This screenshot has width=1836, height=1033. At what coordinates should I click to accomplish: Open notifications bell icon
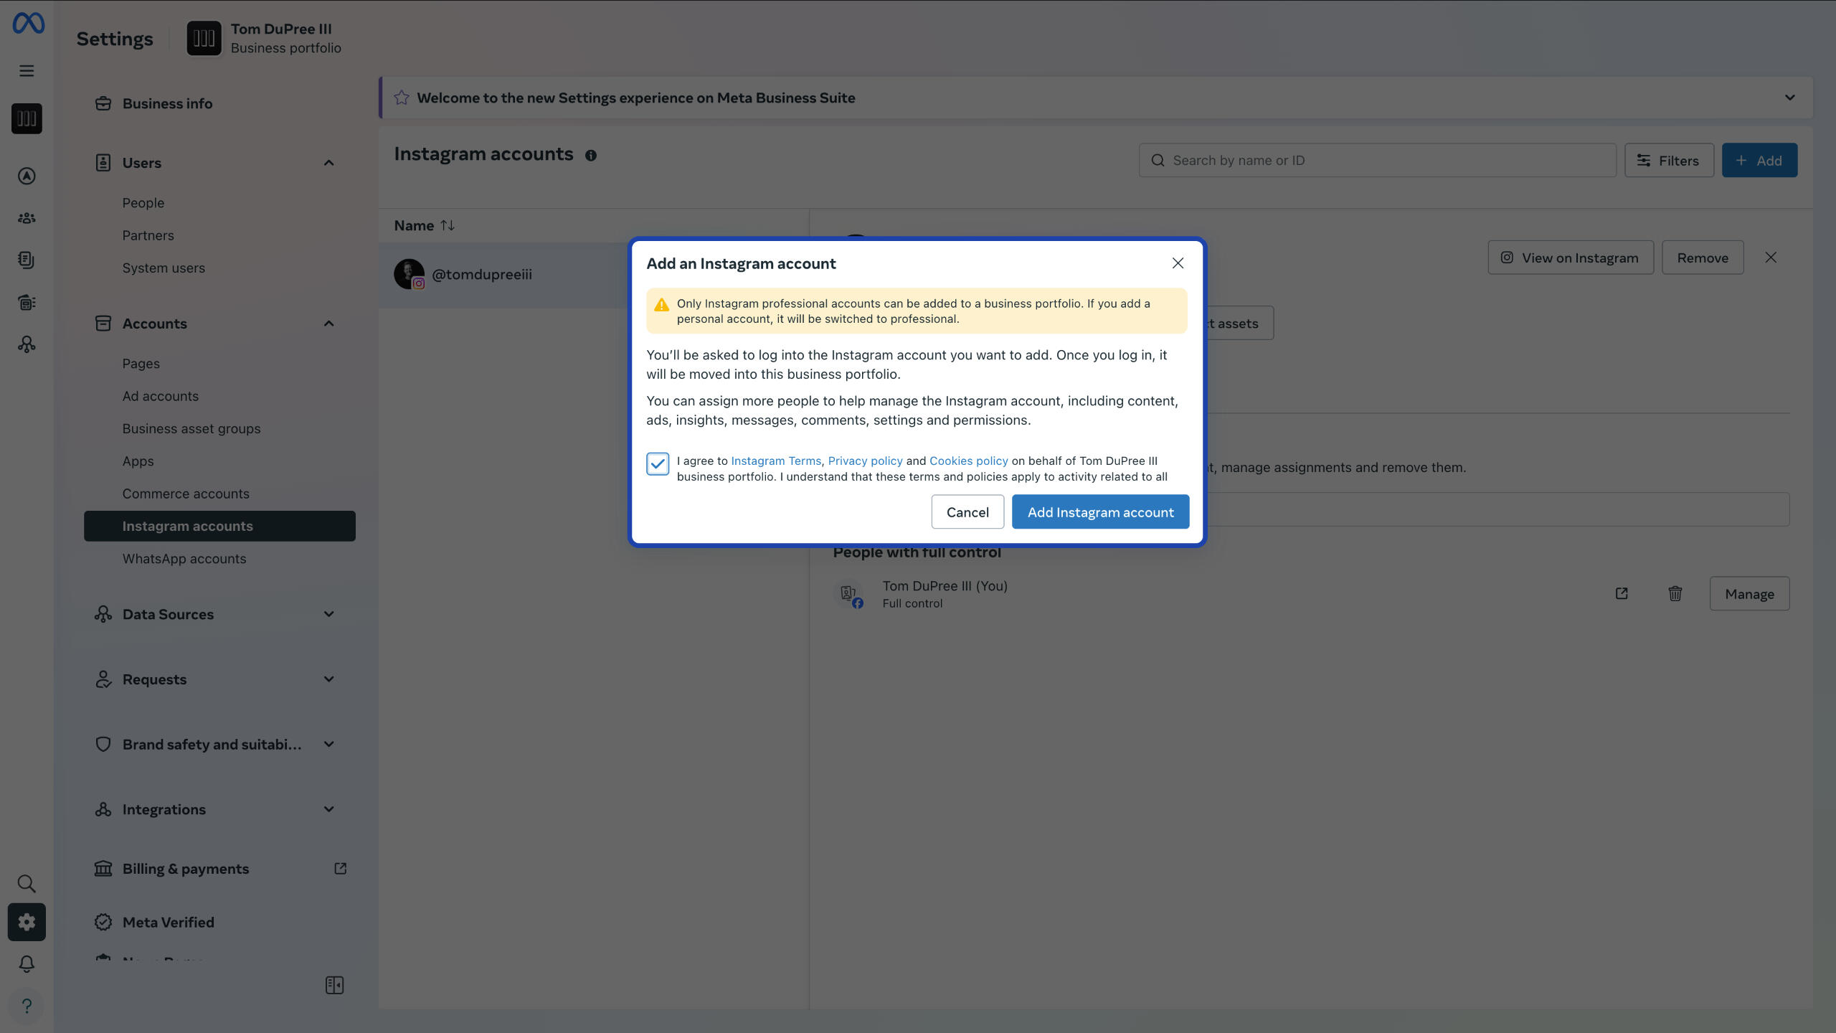27,963
